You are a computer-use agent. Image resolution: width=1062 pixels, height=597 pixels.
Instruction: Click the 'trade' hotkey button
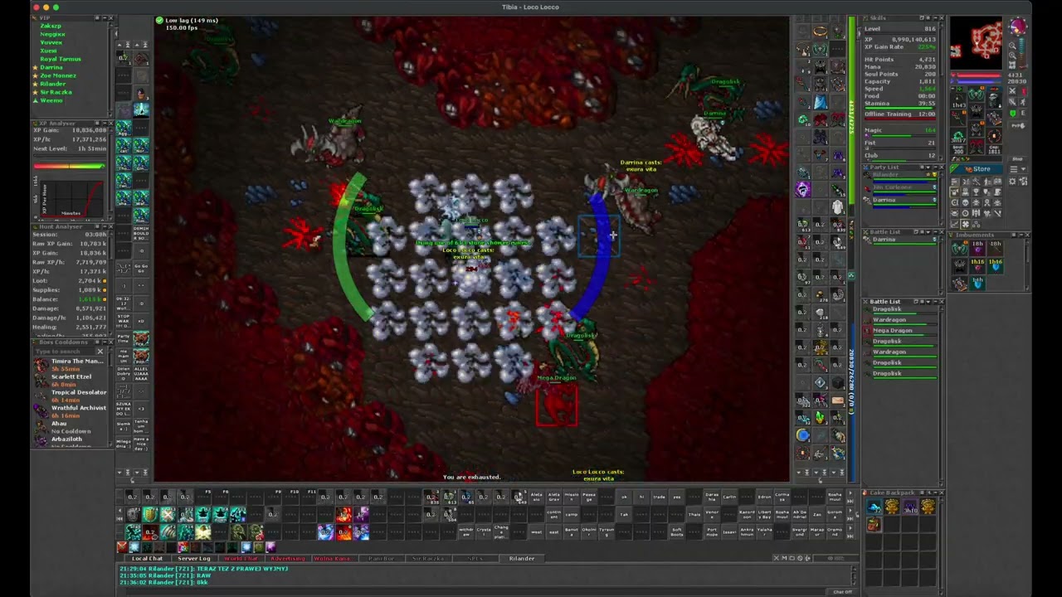point(659,497)
